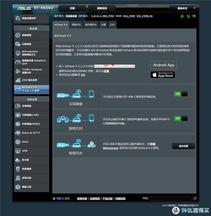211x216 pixels.
Task: Open the Wireless settings icon
Action: [18, 106]
